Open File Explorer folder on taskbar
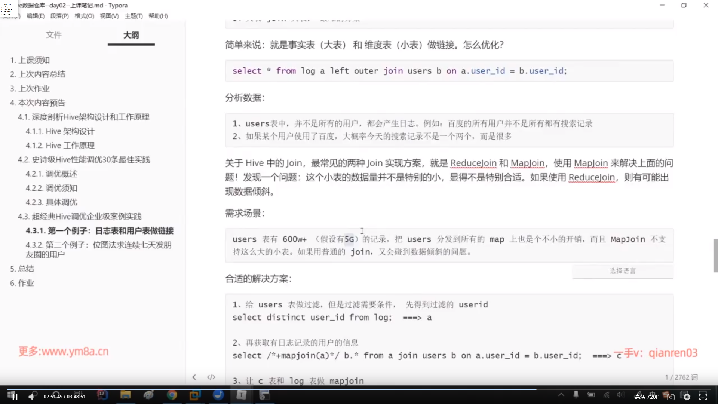 (x=125, y=395)
